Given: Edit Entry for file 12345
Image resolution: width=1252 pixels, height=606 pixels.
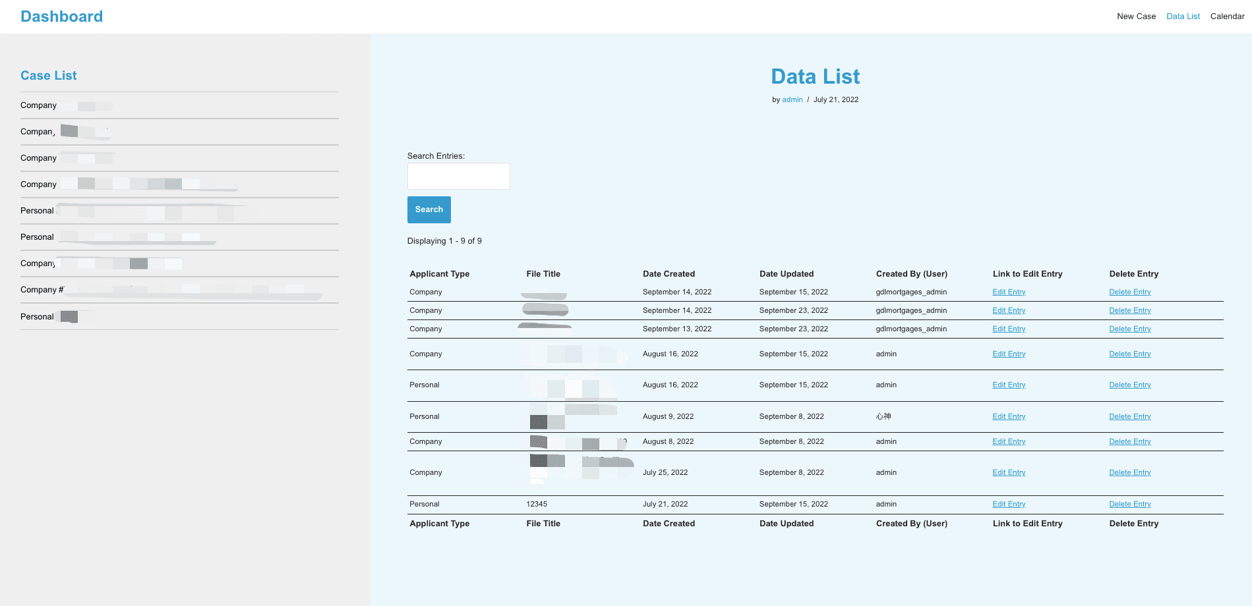Looking at the screenshot, I should point(1009,504).
